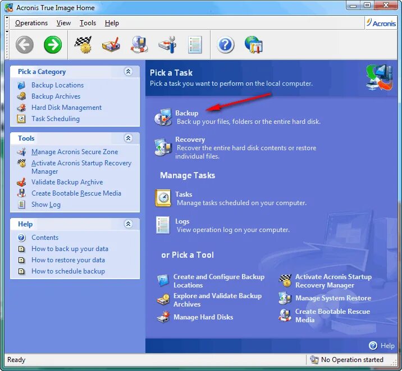Image resolution: width=402 pixels, height=371 pixels.
Task: Click the lifebuoy icon beside Create Bootable Rescue Media tool
Action: 285,315
